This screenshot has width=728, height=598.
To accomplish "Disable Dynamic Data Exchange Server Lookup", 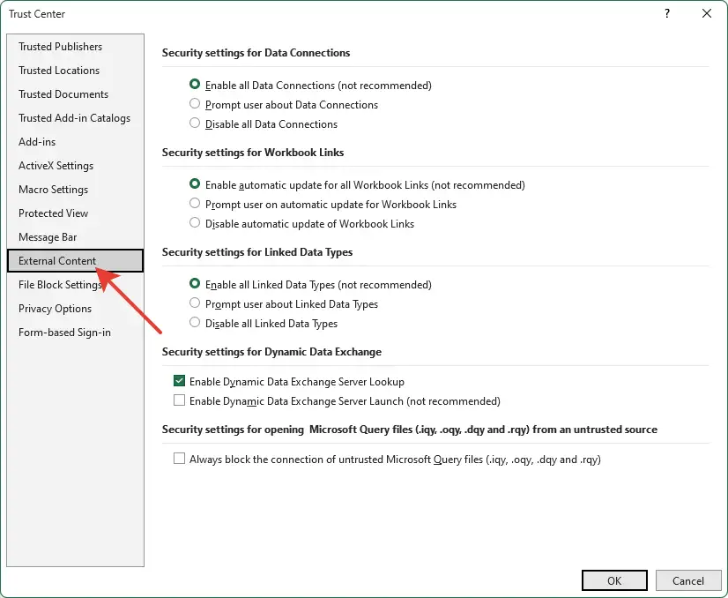I will point(179,380).
